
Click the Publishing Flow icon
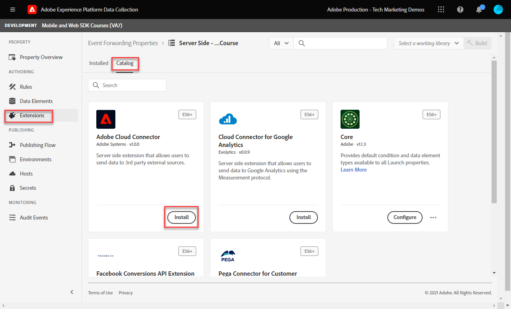[12, 145]
